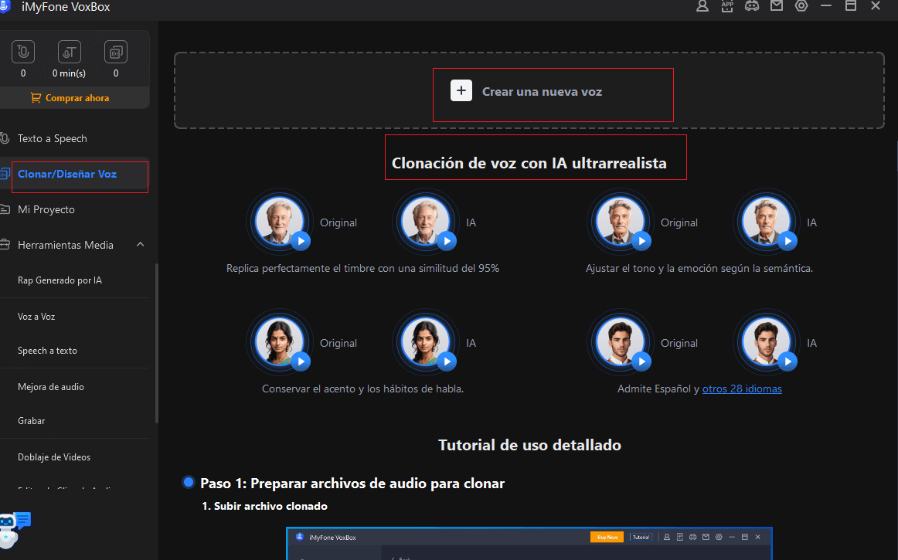Click the Ajustar el tono y la emoción caption
Screen dimensions: 898x560
699,268
